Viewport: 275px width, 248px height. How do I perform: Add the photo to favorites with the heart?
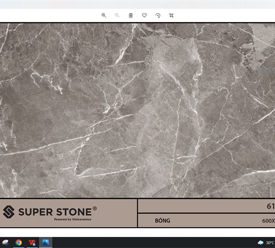click(144, 15)
